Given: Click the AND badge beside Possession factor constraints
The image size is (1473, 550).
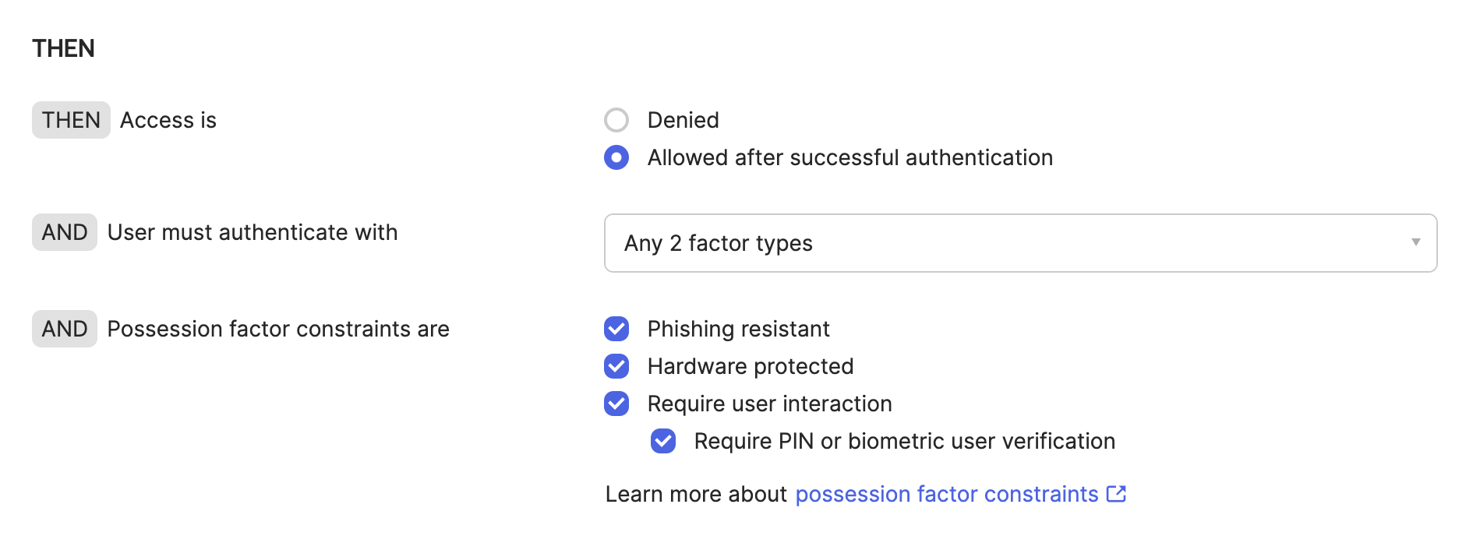Looking at the screenshot, I should 65,329.
